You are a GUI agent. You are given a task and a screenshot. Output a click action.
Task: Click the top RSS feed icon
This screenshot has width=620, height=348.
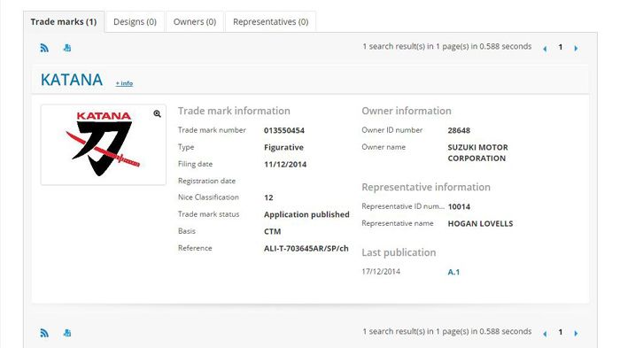44,48
